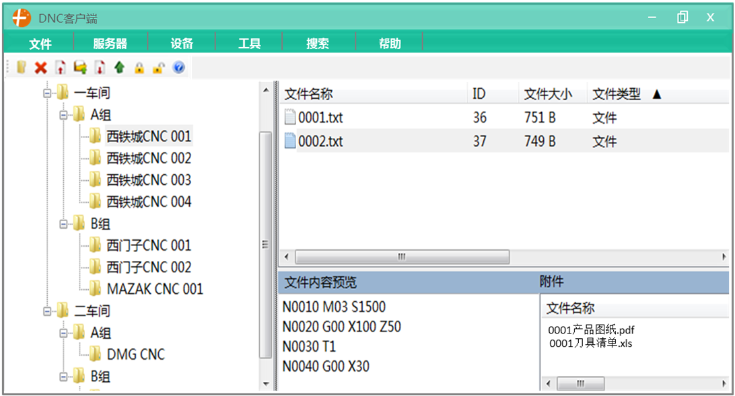Click the red X delete icon

tap(41, 67)
